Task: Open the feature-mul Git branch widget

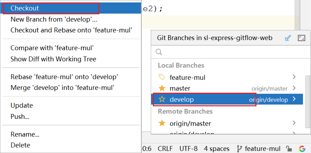Action: 259,149
